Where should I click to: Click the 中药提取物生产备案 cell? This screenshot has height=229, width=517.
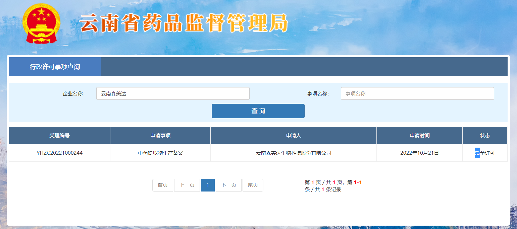(160, 153)
